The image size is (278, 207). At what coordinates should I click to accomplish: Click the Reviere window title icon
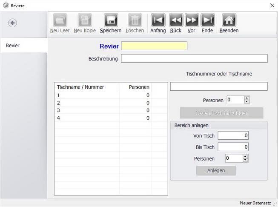click(6, 6)
